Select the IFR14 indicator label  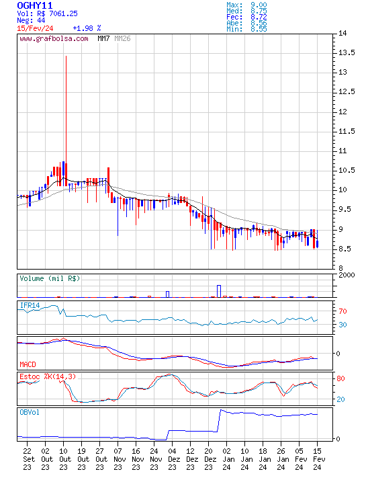(30, 305)
